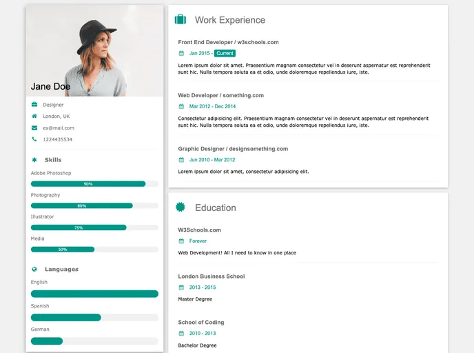Click the certificate icon by Education

coord(181,207)
